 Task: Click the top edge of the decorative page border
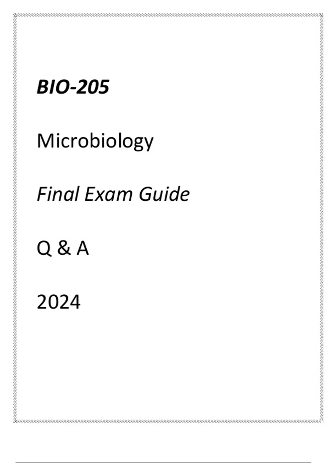coord(168,15)
